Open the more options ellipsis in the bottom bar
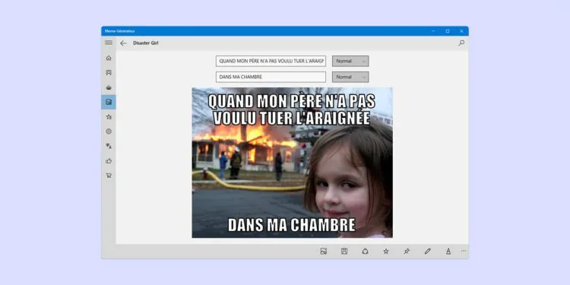 [464, 252]
